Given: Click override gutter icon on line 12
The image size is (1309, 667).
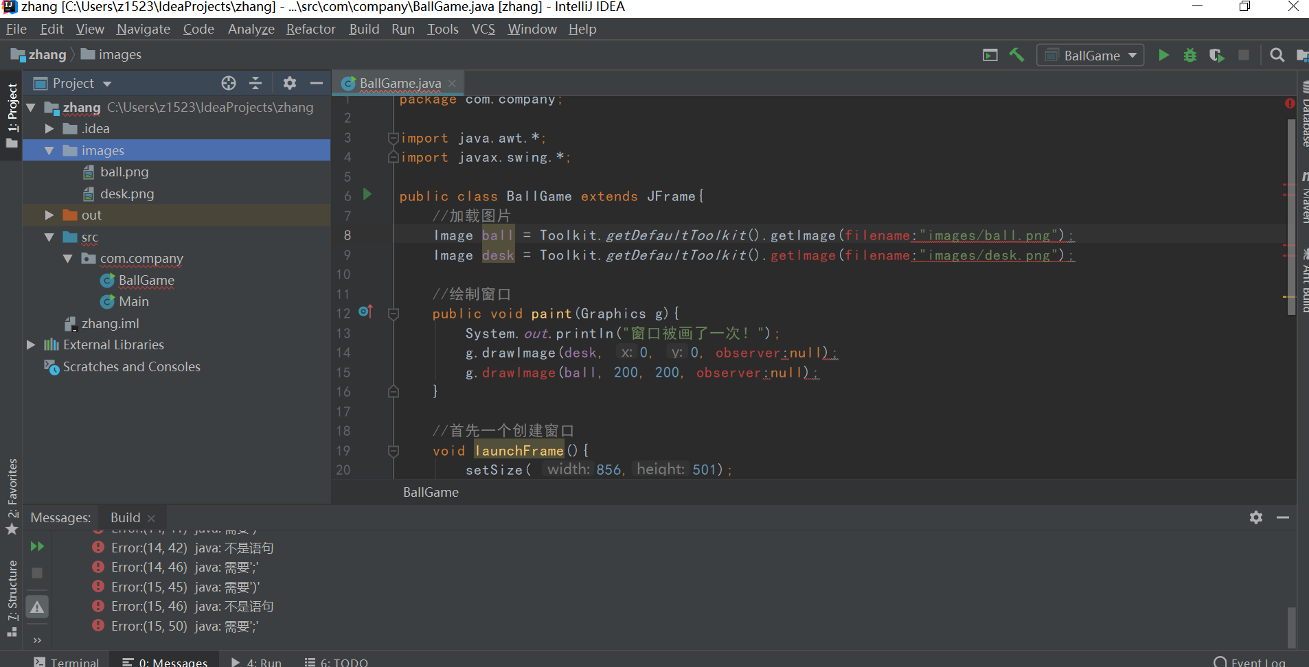Looking at the screenshot, I should 365,312.
